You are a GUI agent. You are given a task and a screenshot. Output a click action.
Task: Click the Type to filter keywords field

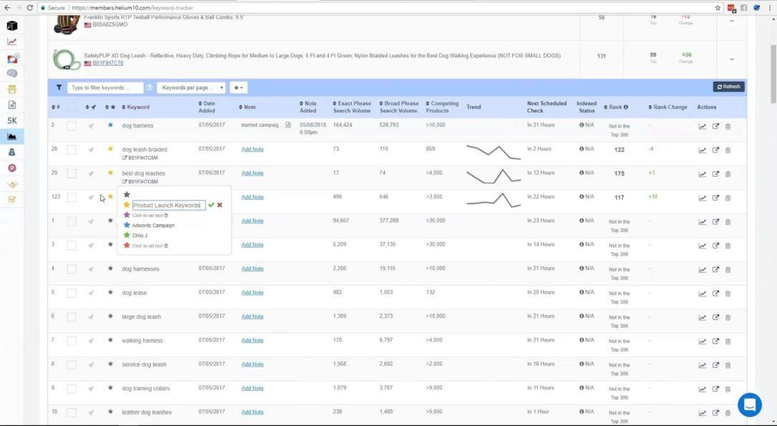(106, 87)
